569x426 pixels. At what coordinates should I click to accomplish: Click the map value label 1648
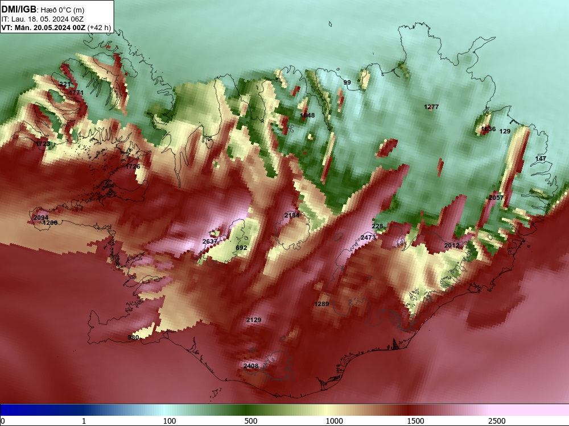pos(307,115)
